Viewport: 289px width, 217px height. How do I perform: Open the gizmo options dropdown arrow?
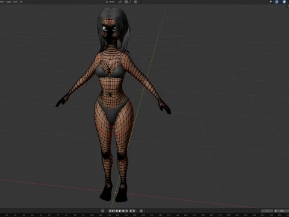[280, 2]
